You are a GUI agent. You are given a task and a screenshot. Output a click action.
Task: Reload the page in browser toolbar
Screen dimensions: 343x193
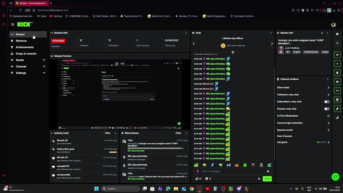click(20, 10)
